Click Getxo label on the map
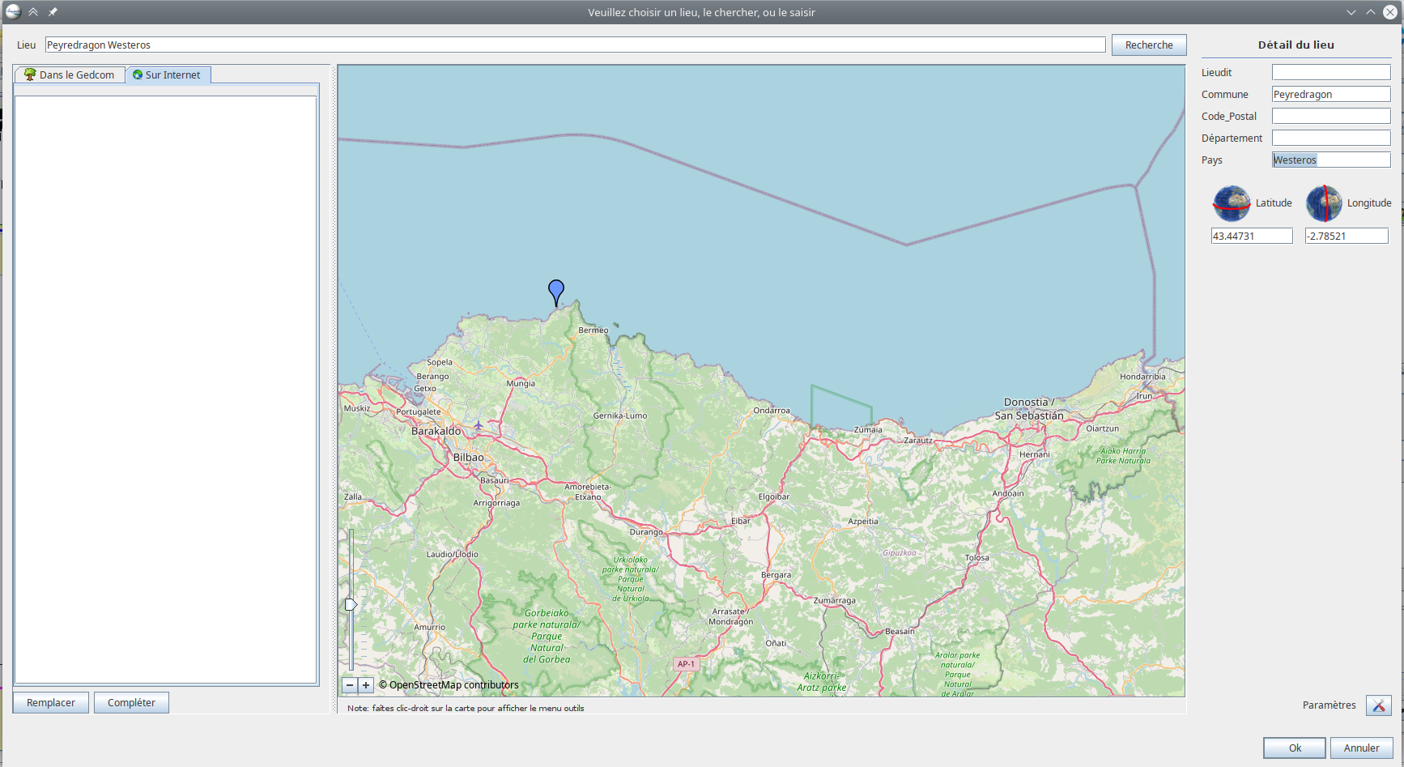The image size is (1404, 767). click(x=425, y=389)
